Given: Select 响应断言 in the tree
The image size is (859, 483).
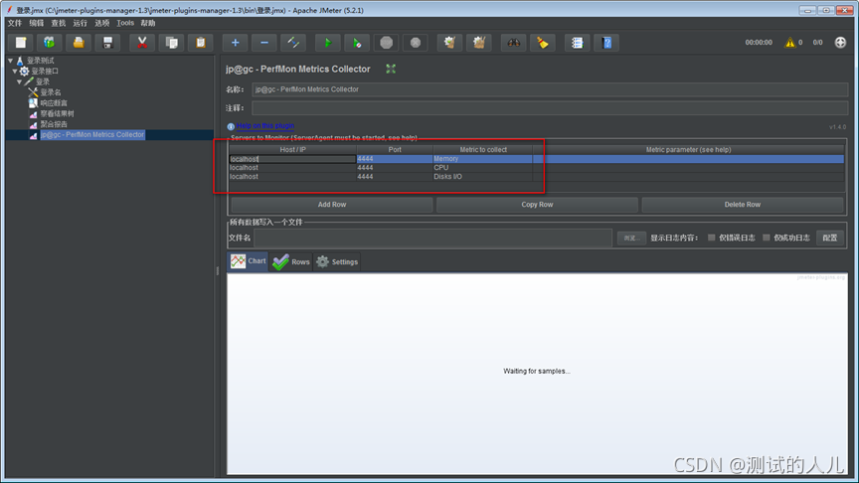Looking at the screenshot, I should click(54, 103).
